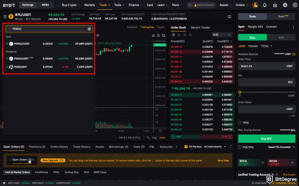Click the quantity slider handle at 0
Image resolution: width=299 pixels, height=186 pixels.
pyautogui.click(x=240, y=92)
